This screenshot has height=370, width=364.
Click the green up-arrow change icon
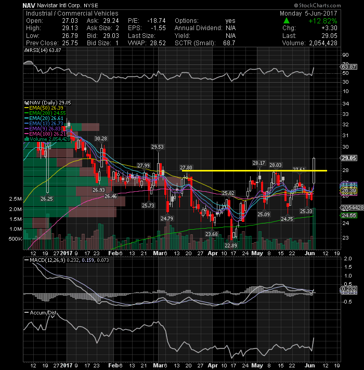(287, 21)
